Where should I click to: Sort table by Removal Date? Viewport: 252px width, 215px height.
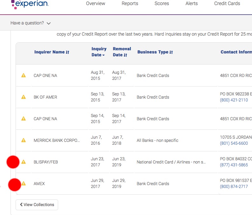click(x=122, y=52)
